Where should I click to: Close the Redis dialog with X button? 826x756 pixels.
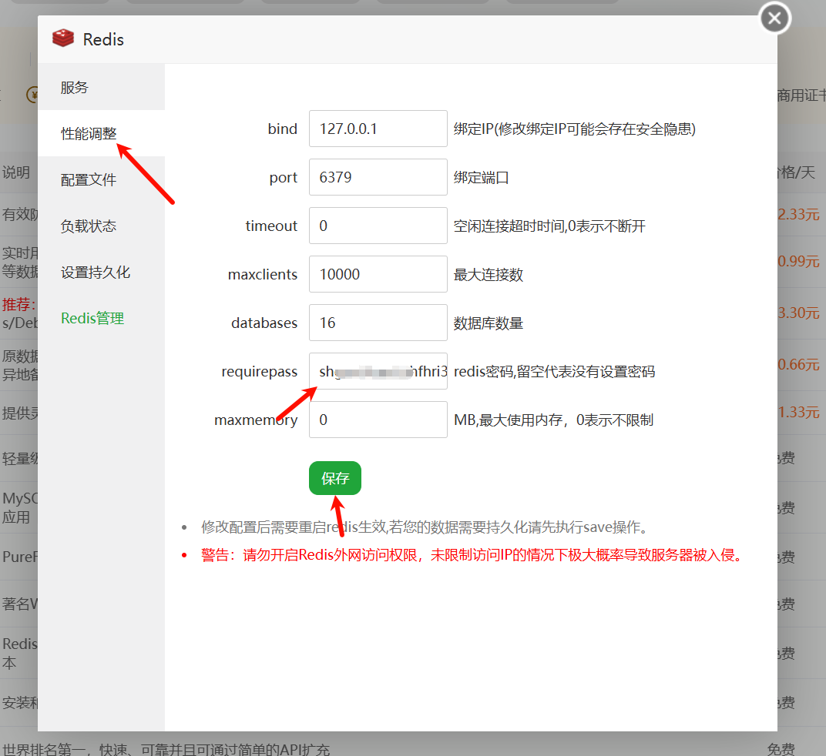pos(774,18)
